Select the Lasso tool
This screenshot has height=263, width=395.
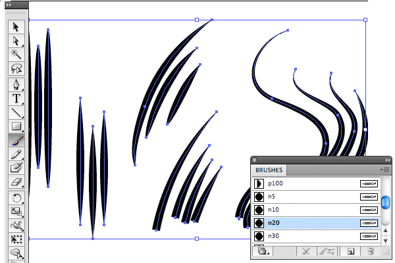[x=16, y=68]
